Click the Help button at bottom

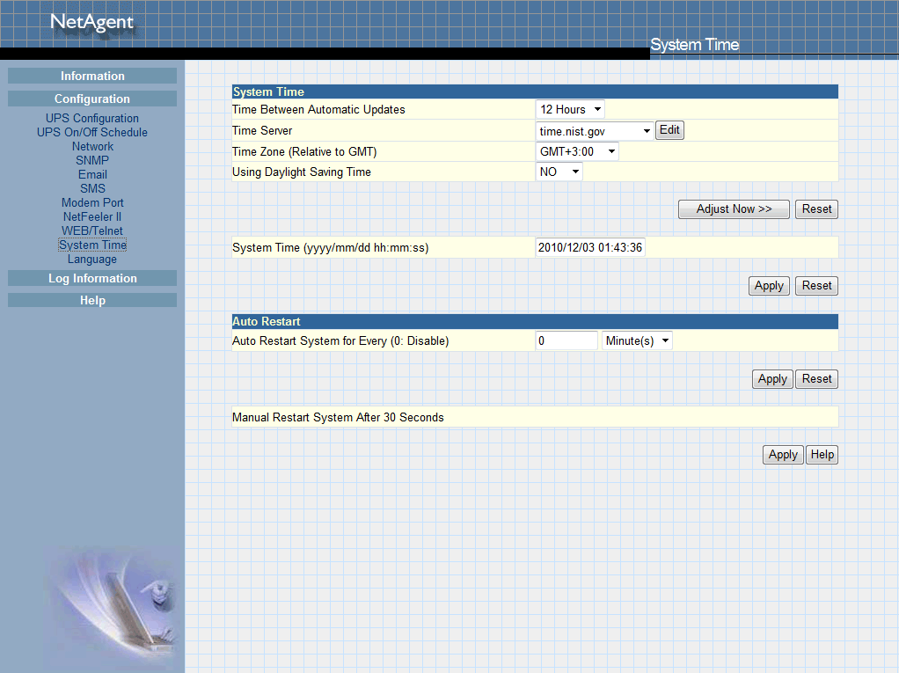(x=822, y=455)
